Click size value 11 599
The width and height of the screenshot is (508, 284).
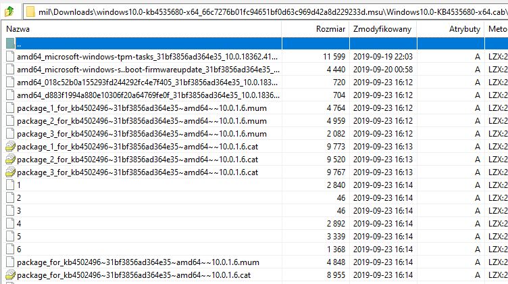[x=334, y=57]
